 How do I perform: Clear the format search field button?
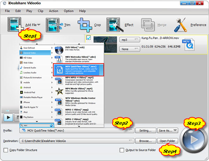point(51,126)
